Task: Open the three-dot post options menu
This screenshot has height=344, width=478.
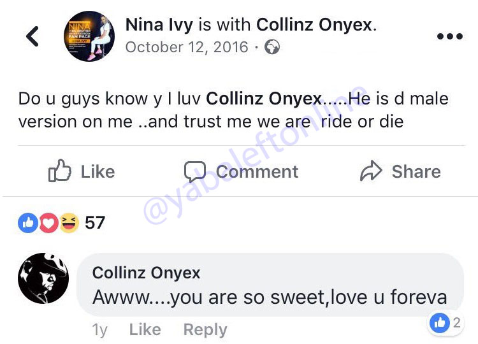Action: [x=449, y=36]
